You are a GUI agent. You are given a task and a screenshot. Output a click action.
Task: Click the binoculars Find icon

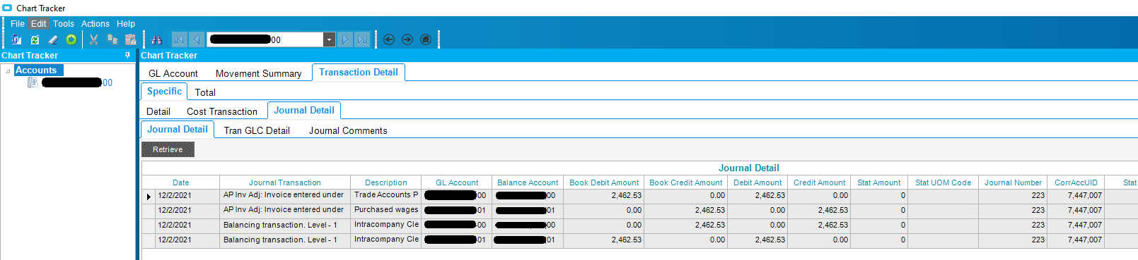pyautogui.click(x=157, y=39)
